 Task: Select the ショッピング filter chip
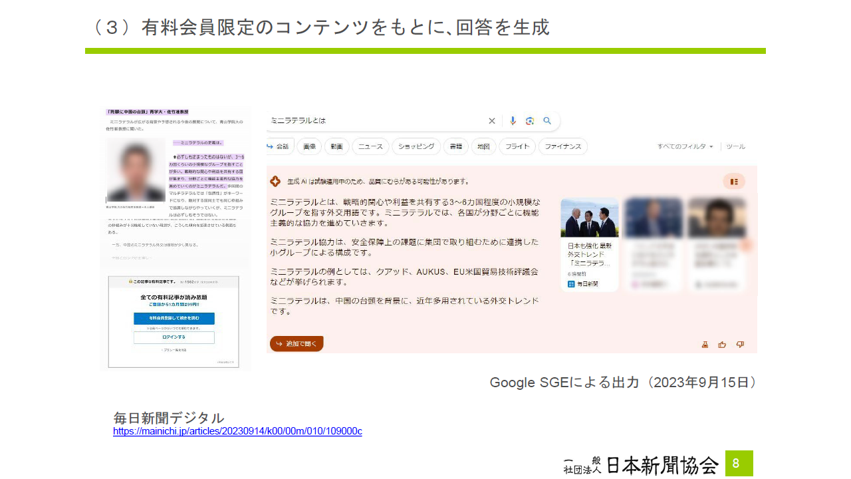click(416, 146)
